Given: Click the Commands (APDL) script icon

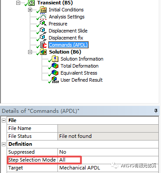Looking at the screenshot, I should click(43, 45).
